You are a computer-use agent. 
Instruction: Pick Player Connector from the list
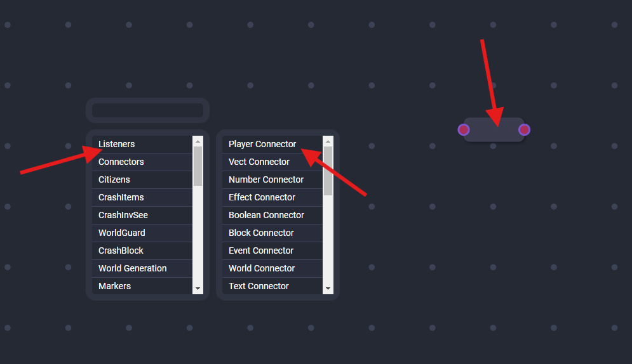(272, 144)
